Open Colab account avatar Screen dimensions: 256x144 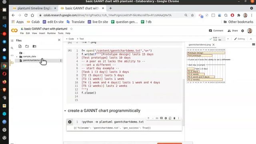coord(250,31)
